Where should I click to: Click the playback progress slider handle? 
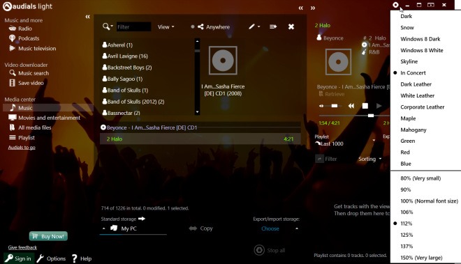click(x=371, y=116)
